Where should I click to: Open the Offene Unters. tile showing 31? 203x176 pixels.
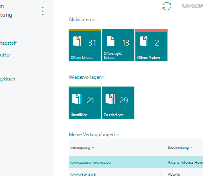coord(85,45)
